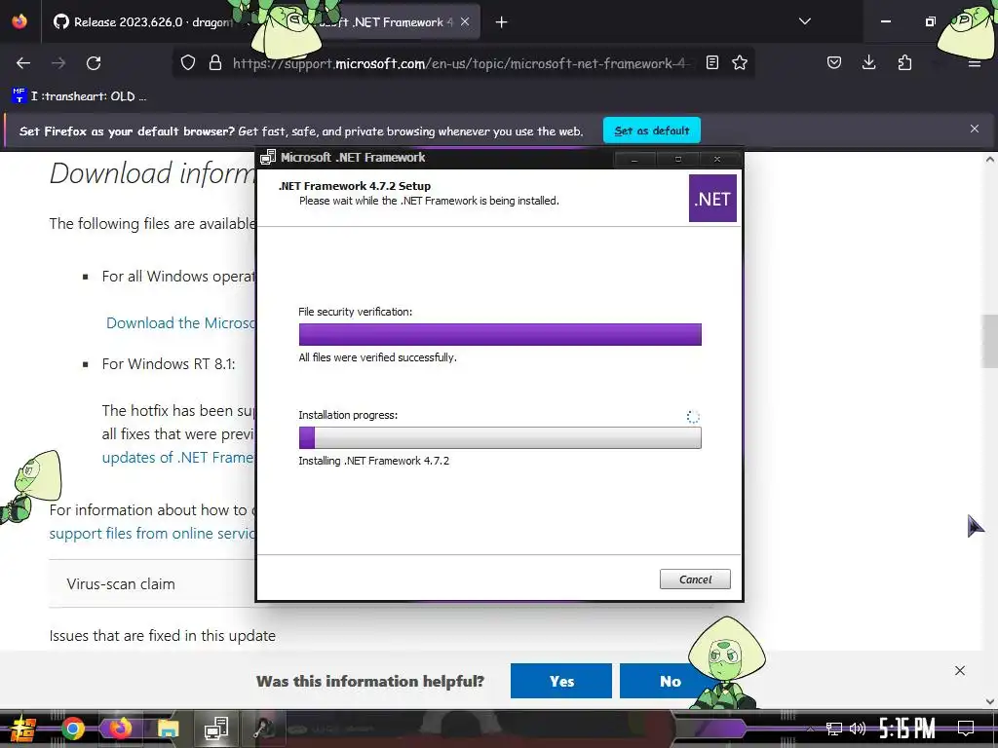
Task: Click the File security verification bar
Action: (500, 335)
